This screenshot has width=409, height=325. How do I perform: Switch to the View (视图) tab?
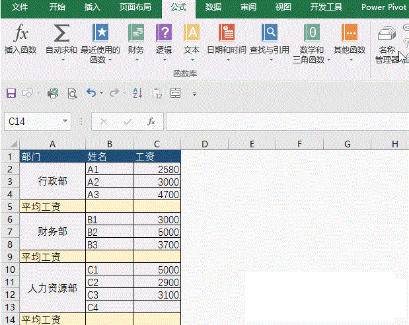[x=283, y=7]
